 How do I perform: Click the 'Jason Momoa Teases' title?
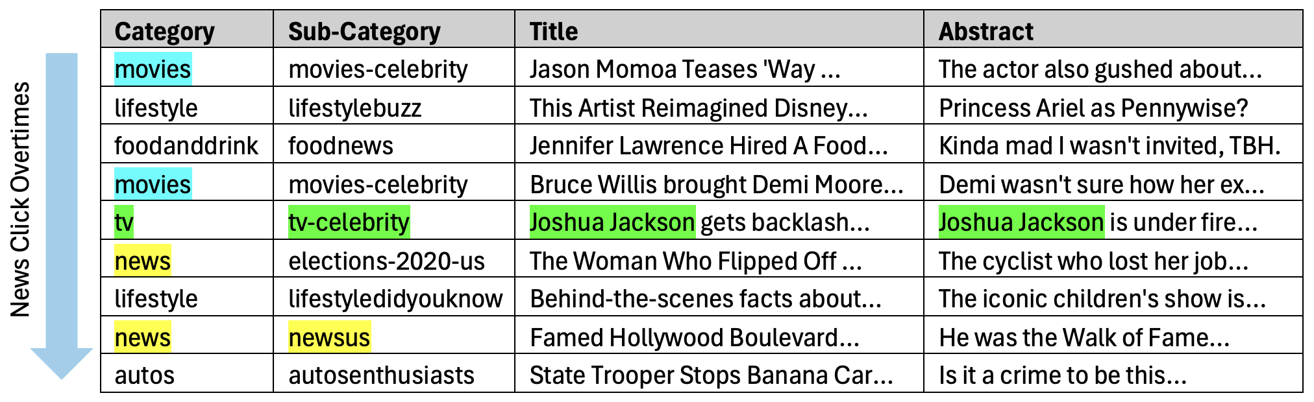coord(684,69)
